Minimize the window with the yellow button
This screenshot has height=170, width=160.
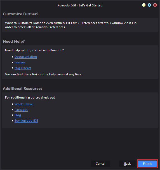click(x=144, y=5)
